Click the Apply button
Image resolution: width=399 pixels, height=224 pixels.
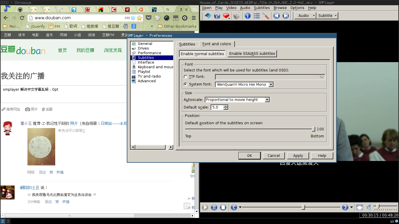click(x=298, y=156)
